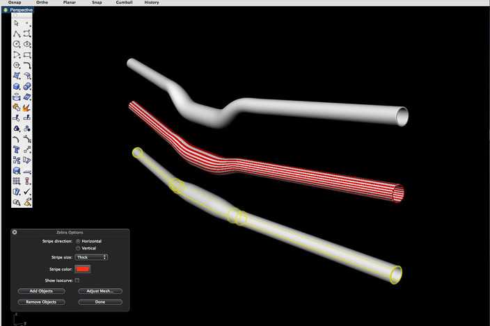Open the rectangular Array grid tool
Viewport: 490px width, 326px height.
pos(17,181)
